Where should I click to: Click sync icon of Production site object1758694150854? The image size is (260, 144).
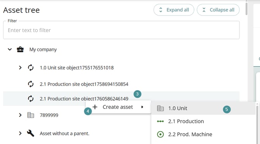tap(31, 84)
